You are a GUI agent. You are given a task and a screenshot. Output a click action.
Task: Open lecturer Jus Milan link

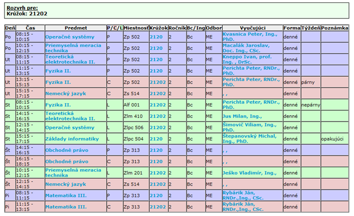pos(242,116)
